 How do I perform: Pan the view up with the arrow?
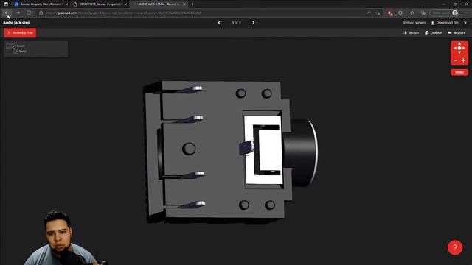[459, 44]
